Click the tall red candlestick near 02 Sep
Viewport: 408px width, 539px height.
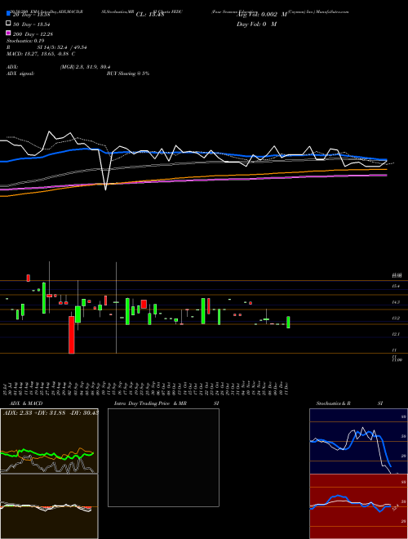coord(72,335)
